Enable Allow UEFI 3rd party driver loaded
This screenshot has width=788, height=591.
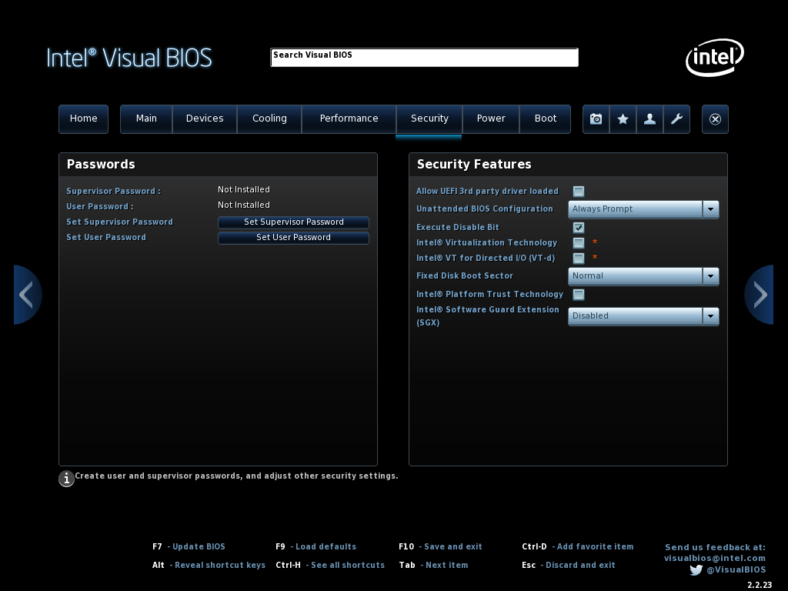coord(579,192)
